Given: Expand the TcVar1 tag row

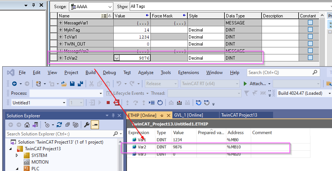Looking at the screenshot, I should coord(60,37).
